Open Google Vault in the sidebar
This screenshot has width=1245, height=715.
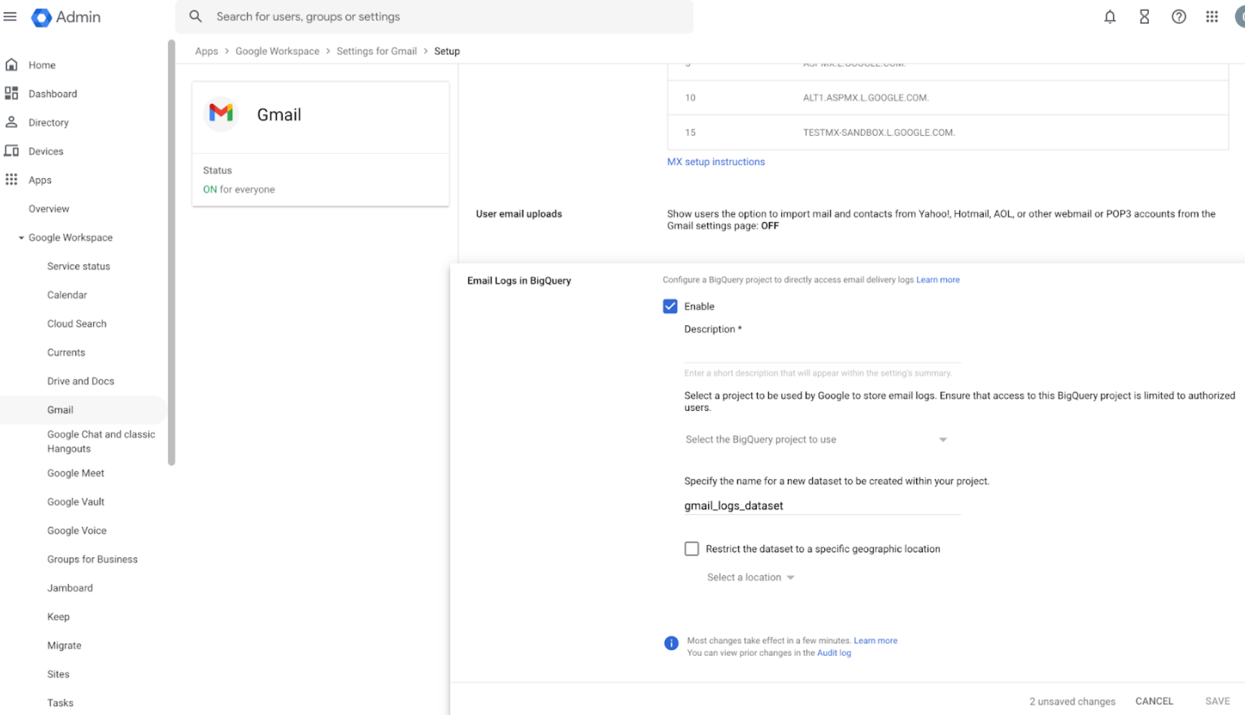point(75,502)
